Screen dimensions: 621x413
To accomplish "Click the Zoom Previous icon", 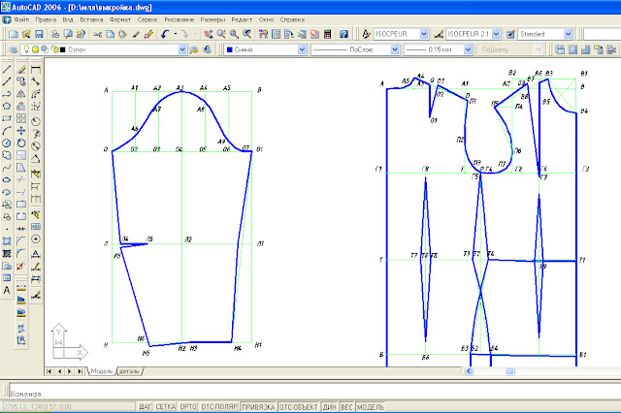I will [246, 35].
